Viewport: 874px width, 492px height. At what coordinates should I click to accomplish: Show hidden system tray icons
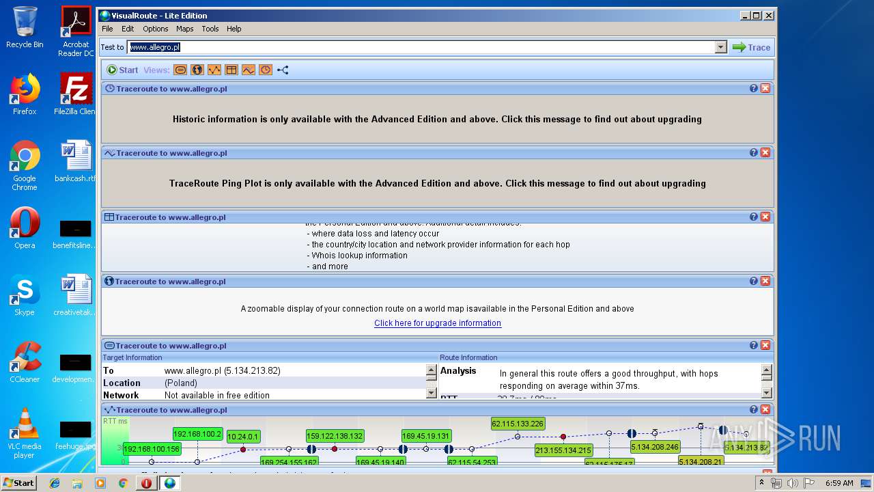(762, 483)
